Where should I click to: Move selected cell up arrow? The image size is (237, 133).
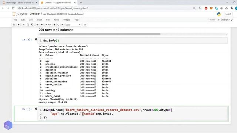pos(37,25)
